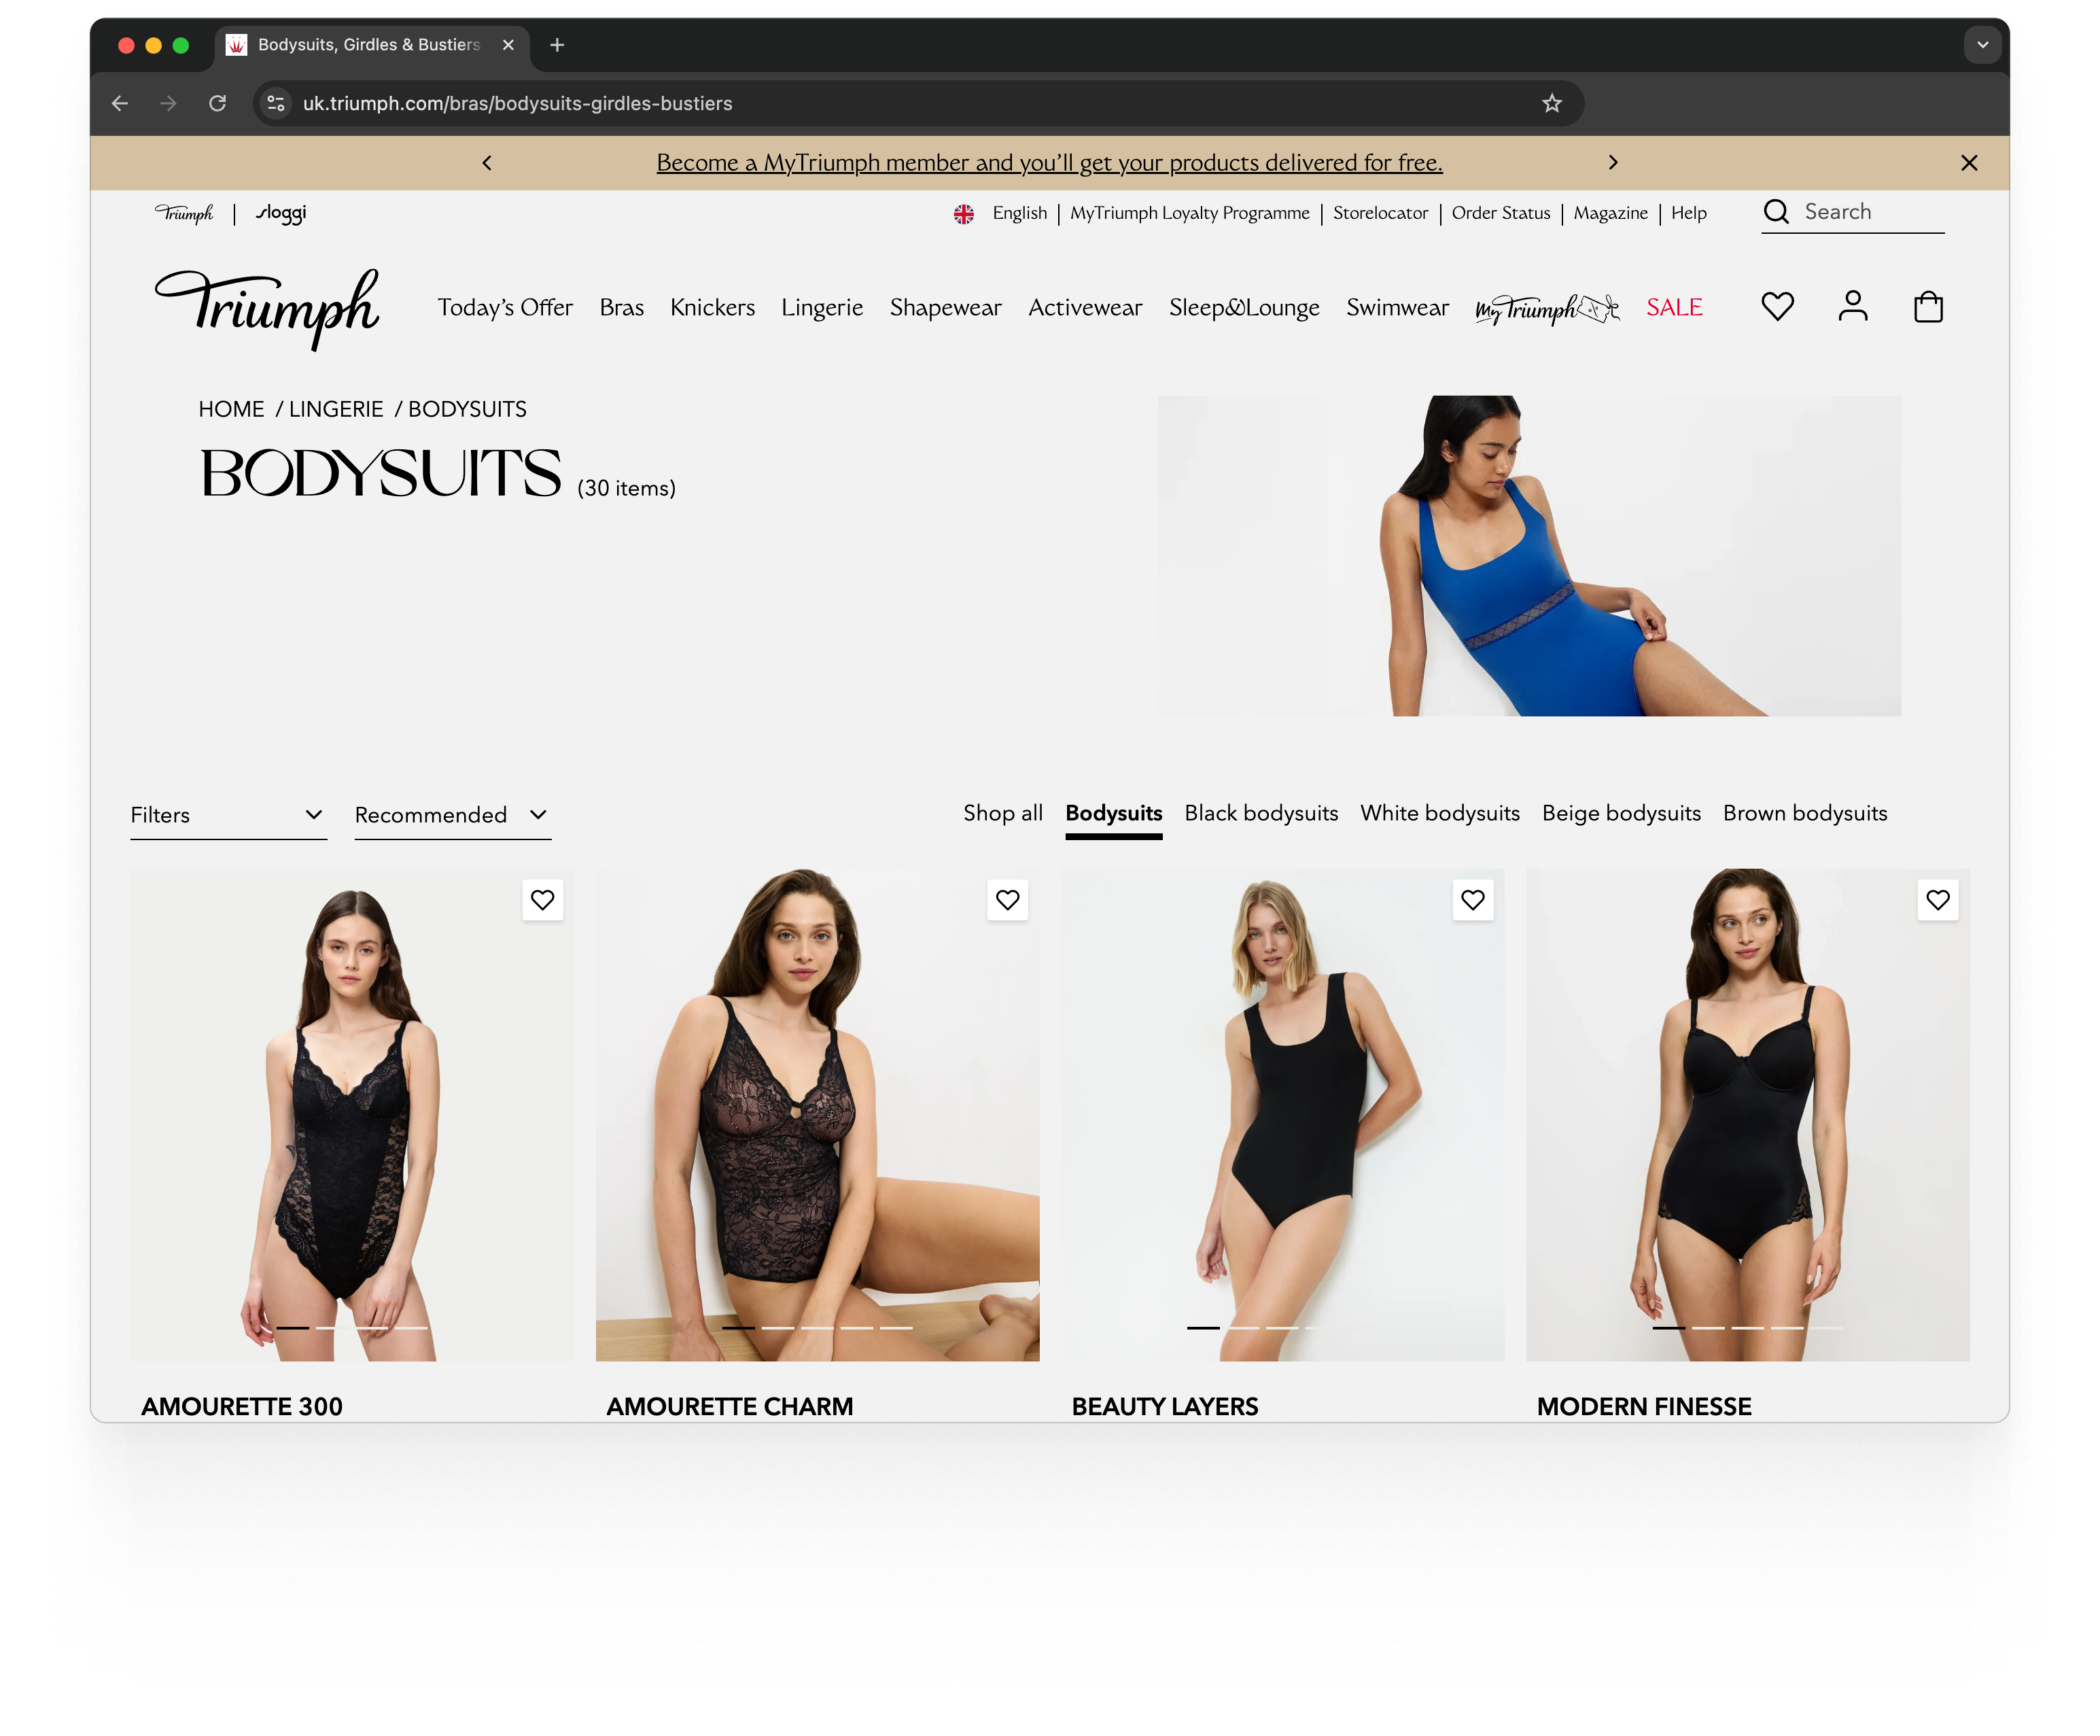2100x1736 pixels.
Task: Add Amourette Charm to wishlist
Action: point(1008,900)
